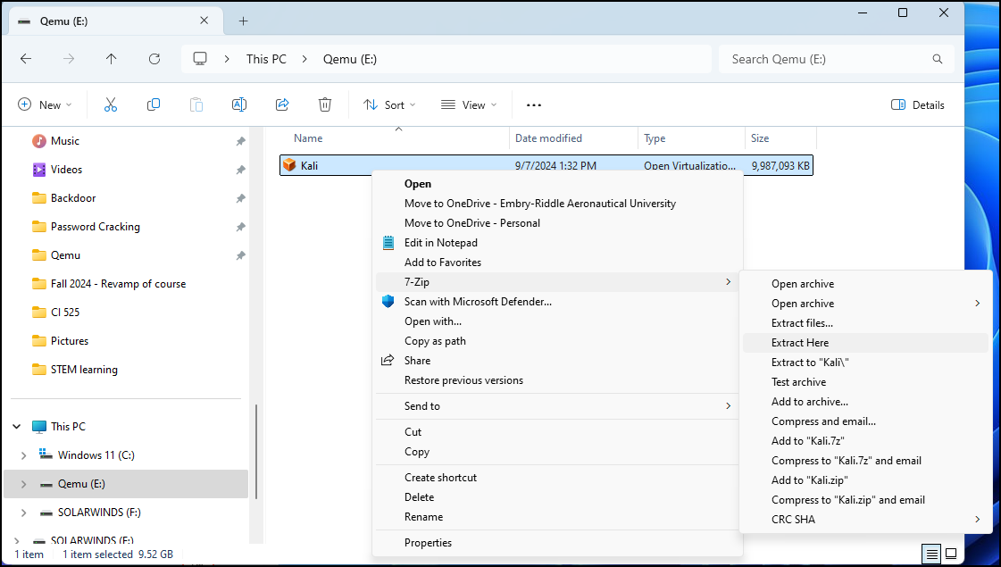Open the See more (three dots) menu

click(x=534, y=104)
